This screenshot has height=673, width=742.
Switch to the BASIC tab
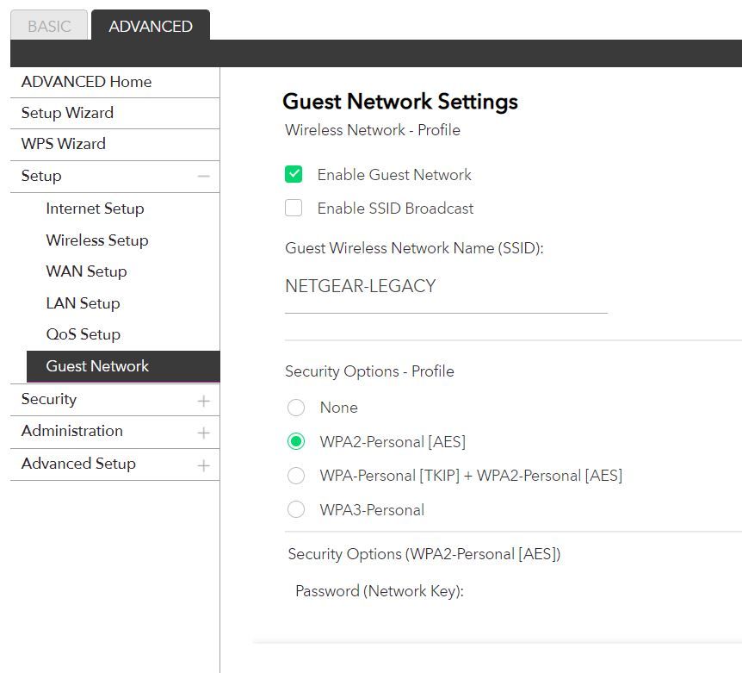point(49,26)
